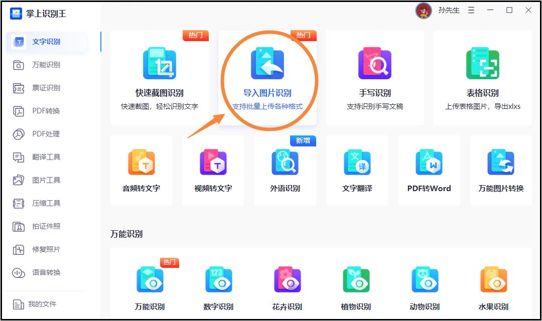Screen dimensions: 542x321
Task: Start 音频转文字 audio transcription
Action: pyautogui.click(x=141, y=171)
